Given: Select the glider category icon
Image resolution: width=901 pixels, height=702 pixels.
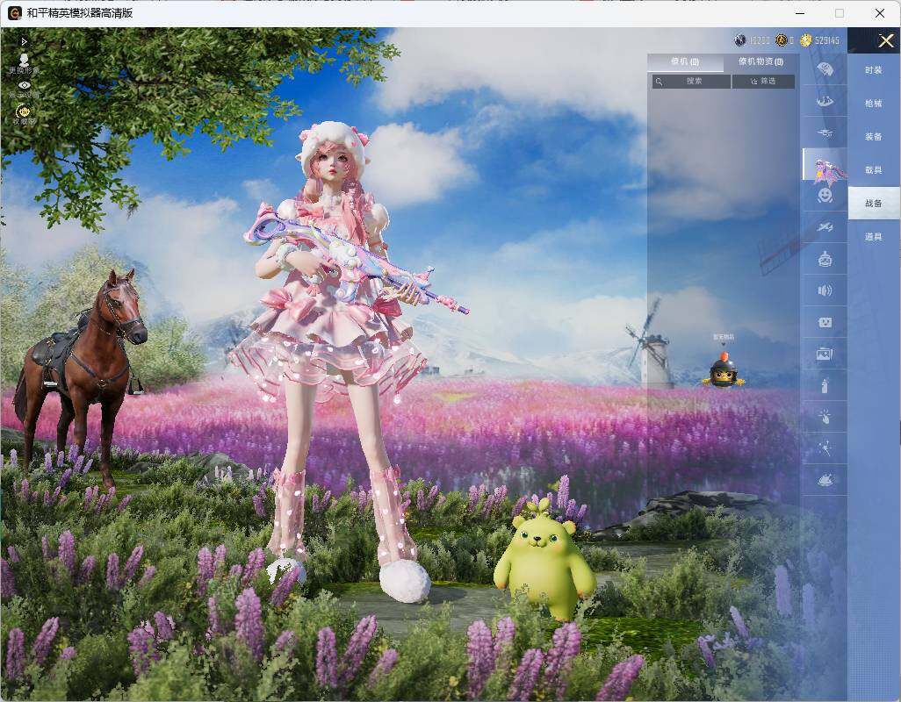Looking at the screenshot, I should (x=825, y=102).
